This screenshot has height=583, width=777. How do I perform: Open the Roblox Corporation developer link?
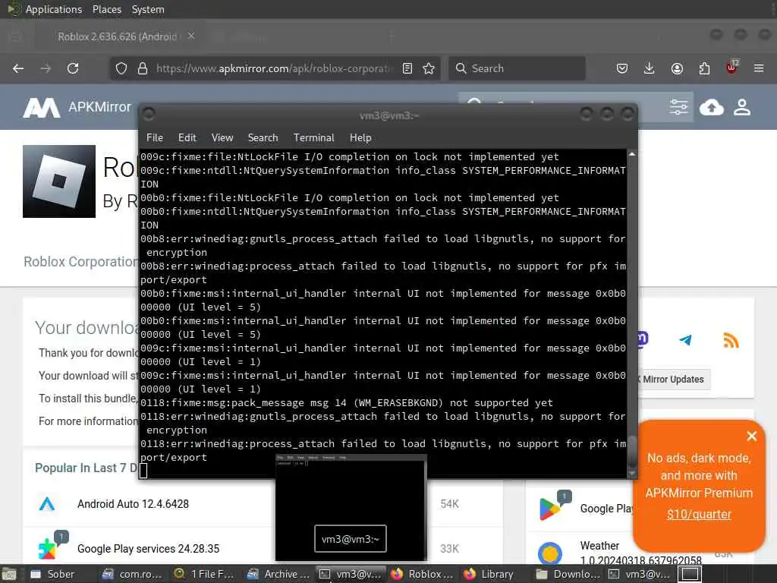[81, 262]
